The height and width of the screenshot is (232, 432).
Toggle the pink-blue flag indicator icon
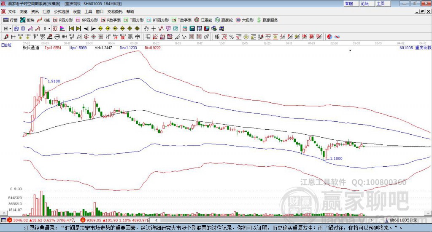62,29
